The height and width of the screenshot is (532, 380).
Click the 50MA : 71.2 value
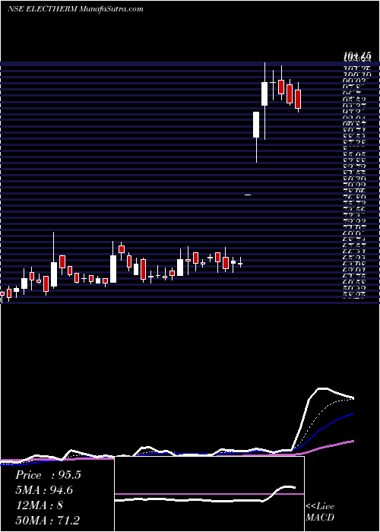click(47, 520)
